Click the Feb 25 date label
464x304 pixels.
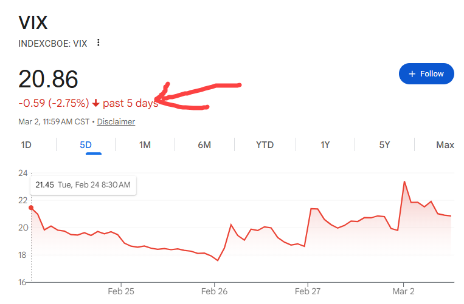coord(120,291)
